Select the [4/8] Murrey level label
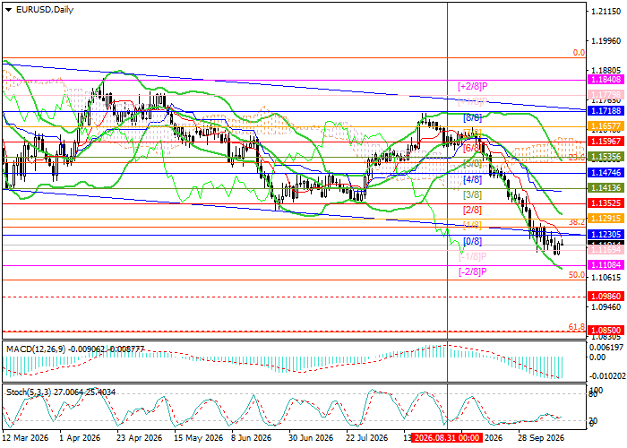Image resolution: width=627 pixels, height=448 pixels. (x=473, y=179)
